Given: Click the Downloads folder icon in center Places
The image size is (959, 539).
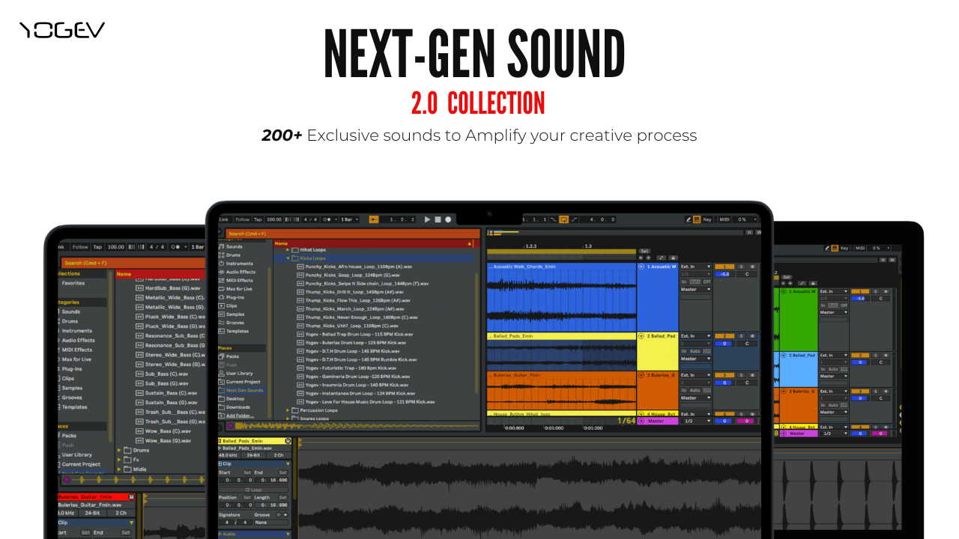Looking at the screenshot, I should [221, 407].
